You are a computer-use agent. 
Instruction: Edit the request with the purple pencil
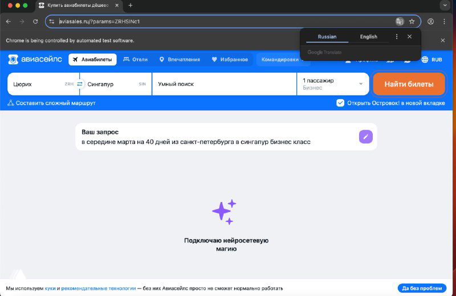[365, 137]
